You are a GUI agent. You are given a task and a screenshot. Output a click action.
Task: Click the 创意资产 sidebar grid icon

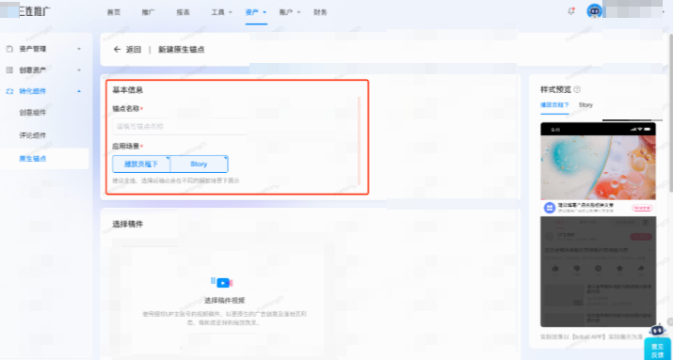(x=9, y=70)
